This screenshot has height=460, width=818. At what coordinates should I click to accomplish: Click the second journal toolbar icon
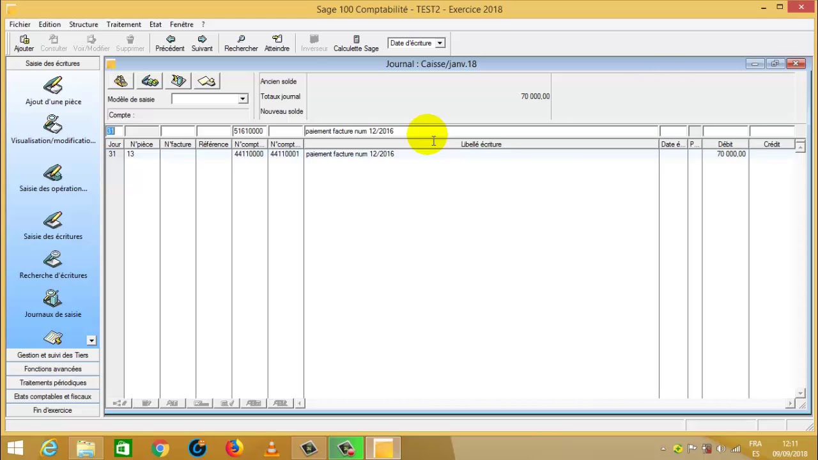pos(150,81)
